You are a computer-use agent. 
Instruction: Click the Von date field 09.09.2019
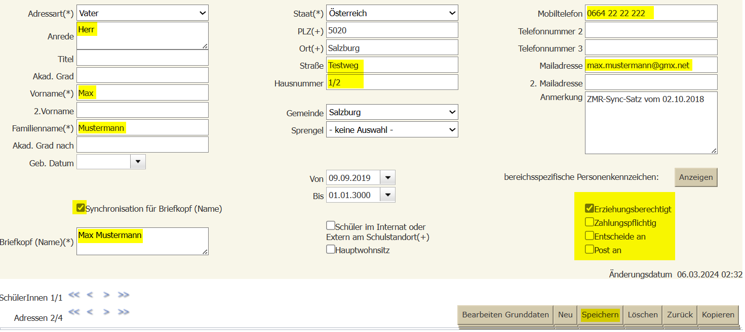click(x=354, y=178)
